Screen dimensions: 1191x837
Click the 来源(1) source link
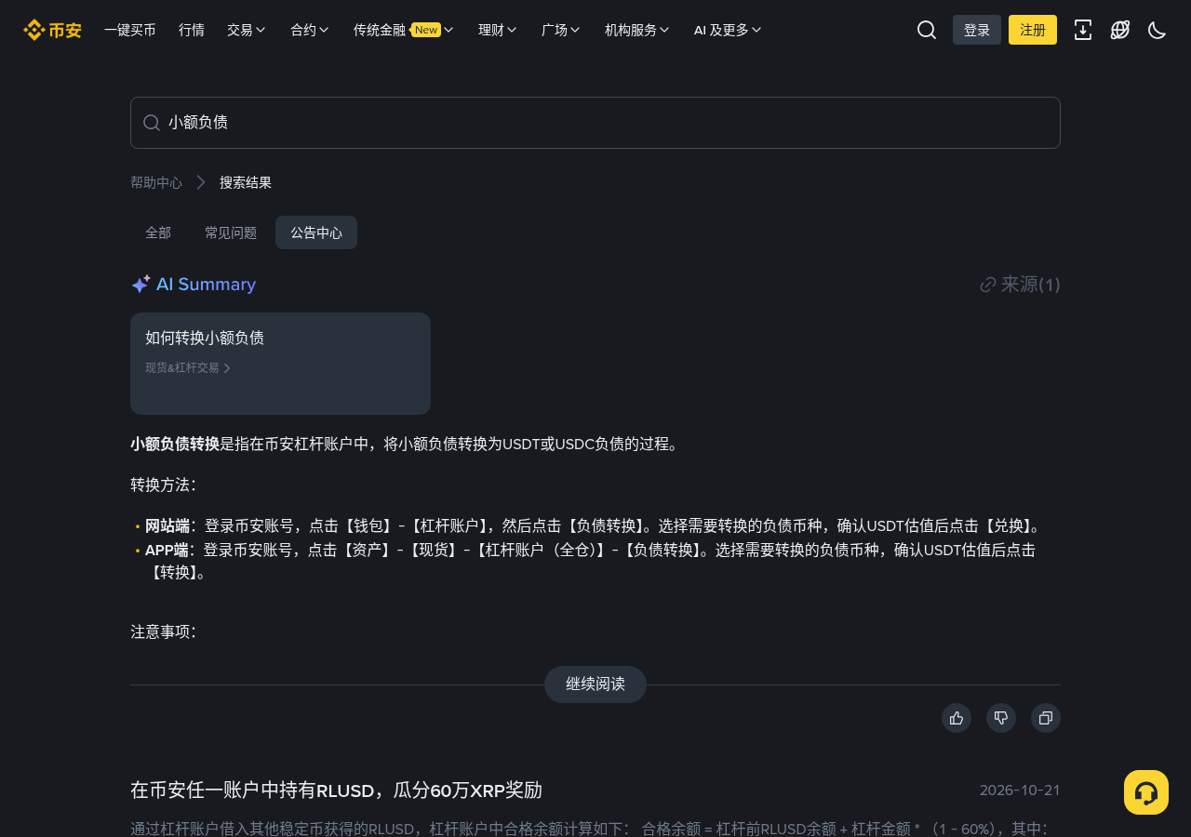tap(1020, 285)
